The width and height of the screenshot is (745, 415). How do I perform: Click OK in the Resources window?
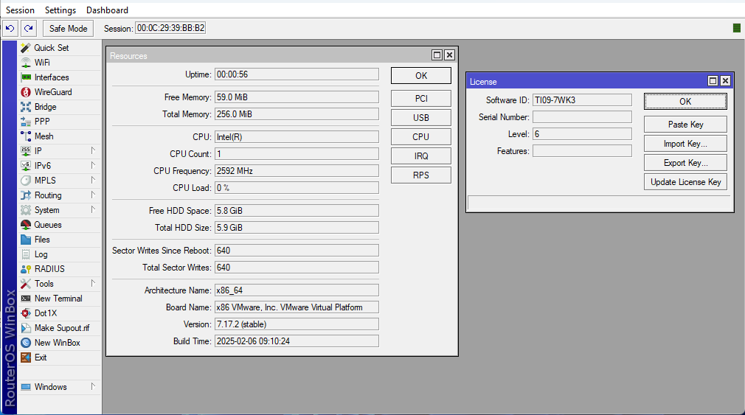[x=421, y=75]
